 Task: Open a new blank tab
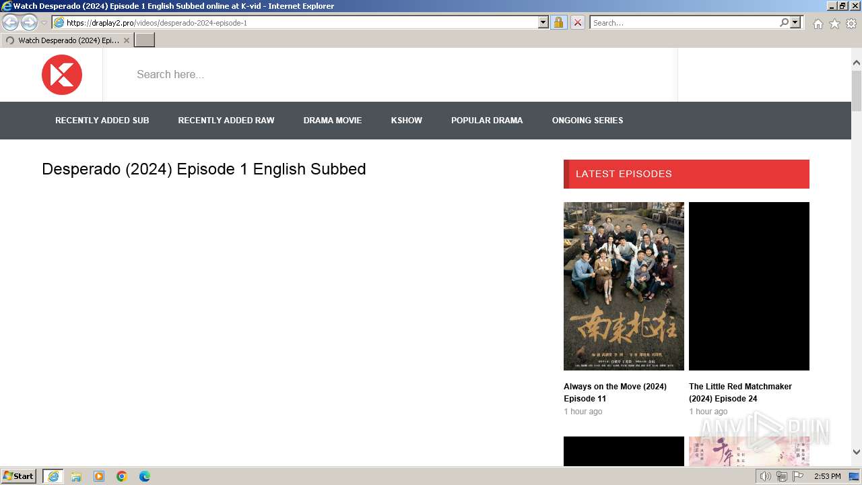click(145, 40)
